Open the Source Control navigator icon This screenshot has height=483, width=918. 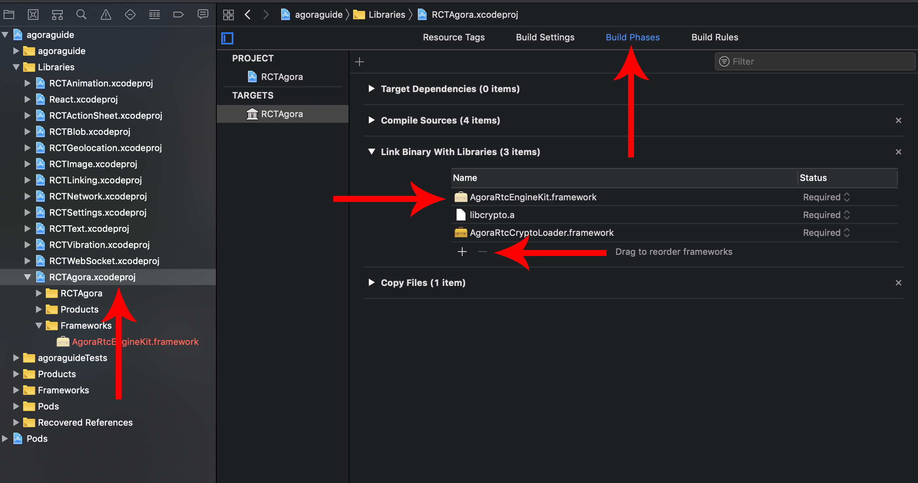[33, 15]
